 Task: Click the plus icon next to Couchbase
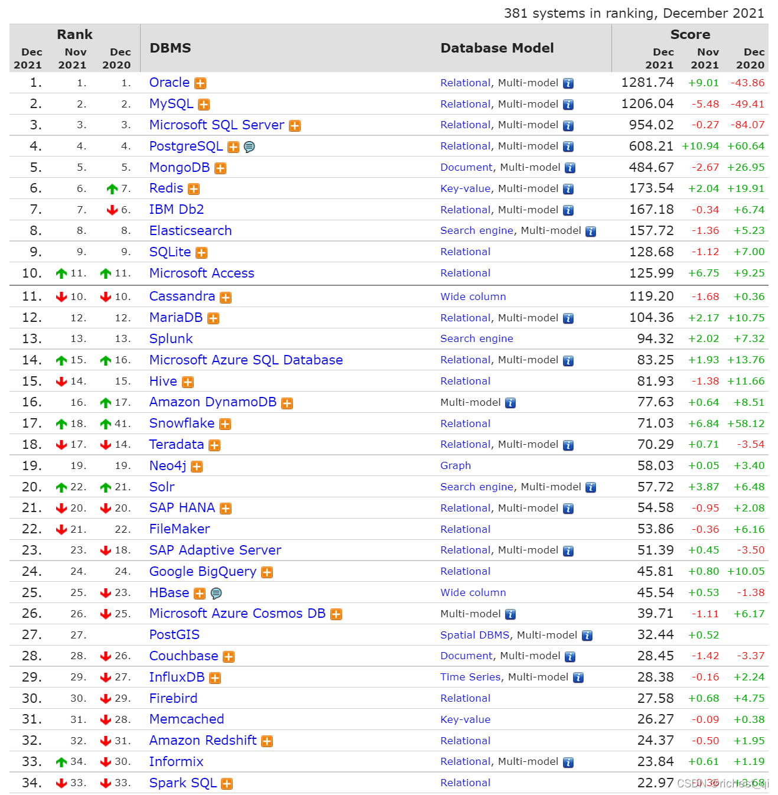pos(229,657)
